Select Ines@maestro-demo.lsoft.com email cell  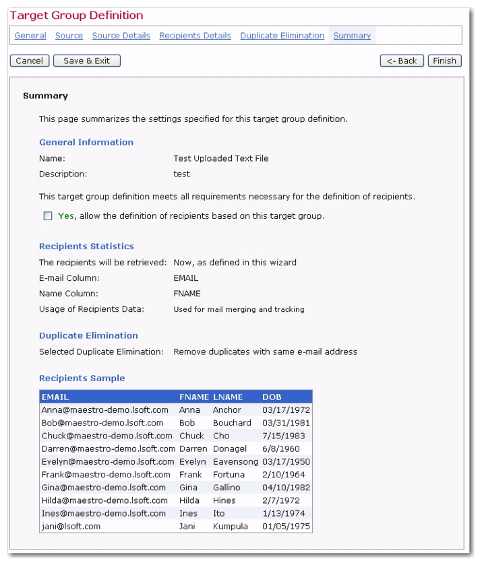(x=104, y=514)
